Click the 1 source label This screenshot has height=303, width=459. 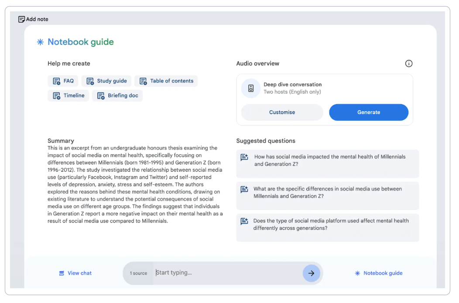coord(138,273)
